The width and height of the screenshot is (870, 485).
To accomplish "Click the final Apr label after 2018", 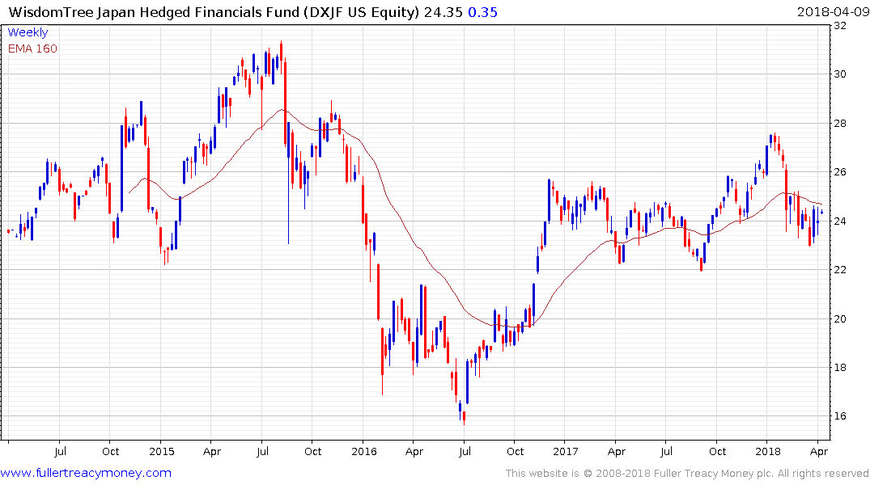I will click(x=819, y=451).
